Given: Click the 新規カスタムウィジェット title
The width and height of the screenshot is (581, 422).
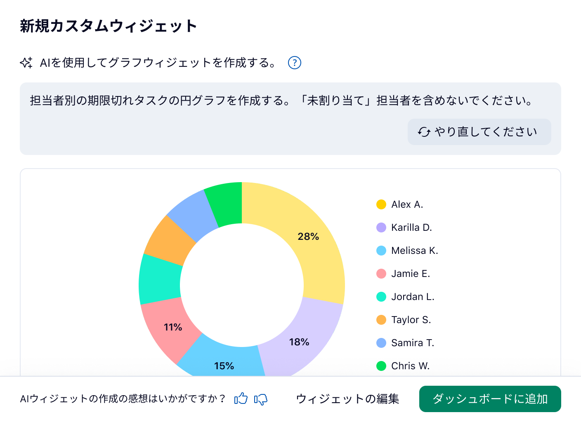Looking at the screenshot, I should click(x=108, y=26).
